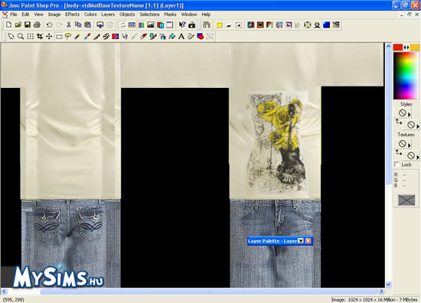Select the Deformation grid tool

(x=31, y=37)
